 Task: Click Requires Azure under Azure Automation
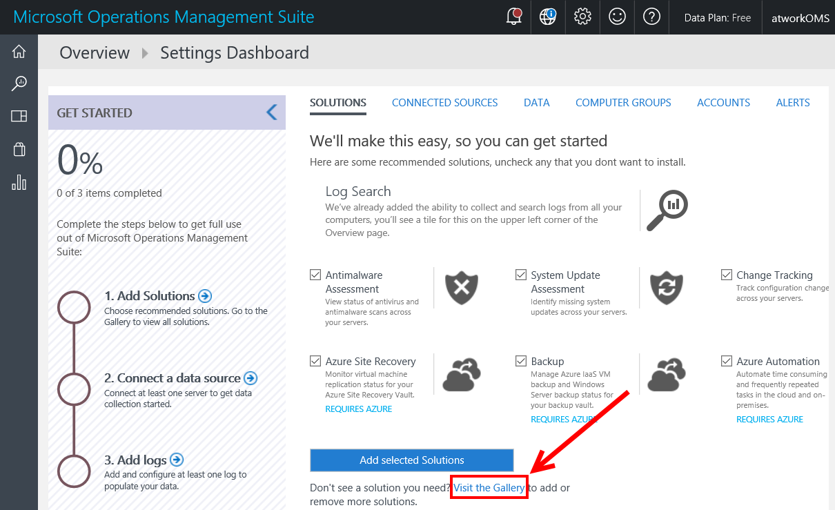[769, 420]
